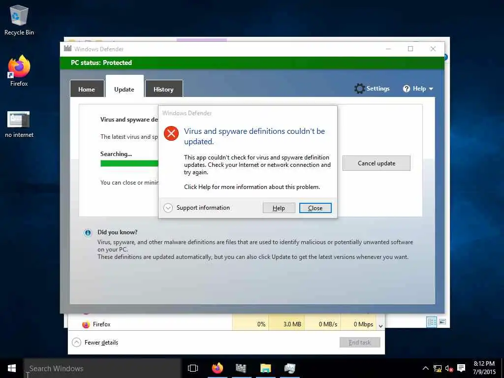Click Firefox icon in Task Manager row
Screen dimensions: 504x378
click(86, 325)
